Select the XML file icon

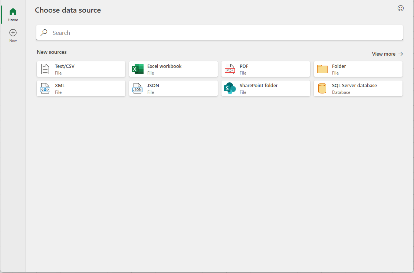pyautogui.click(x=45, y=88)
